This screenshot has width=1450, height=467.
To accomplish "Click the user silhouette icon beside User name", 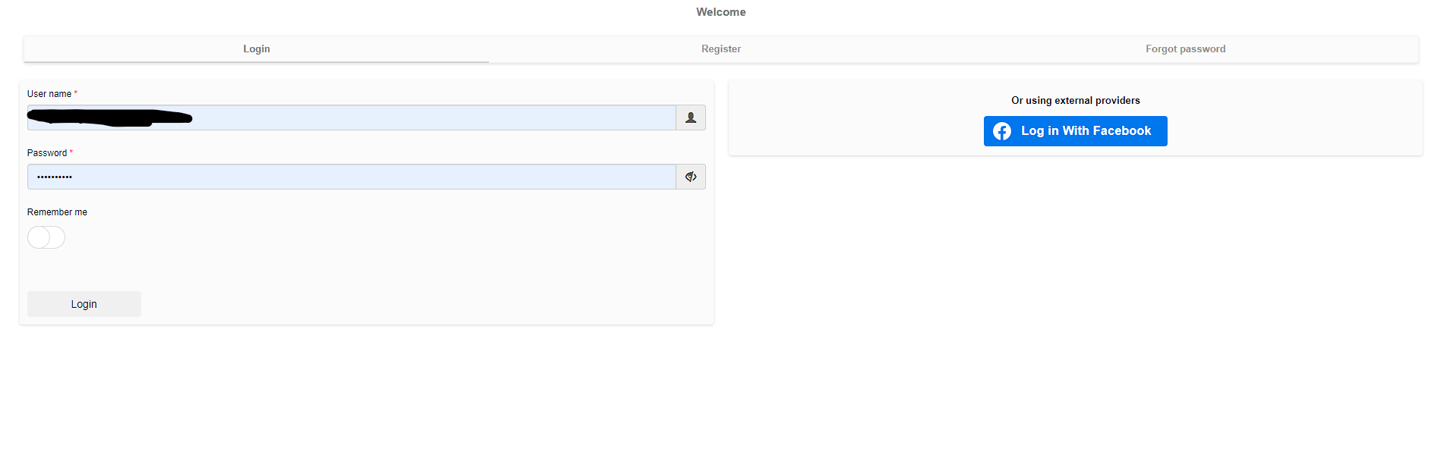I will click(x=691, y=118).
